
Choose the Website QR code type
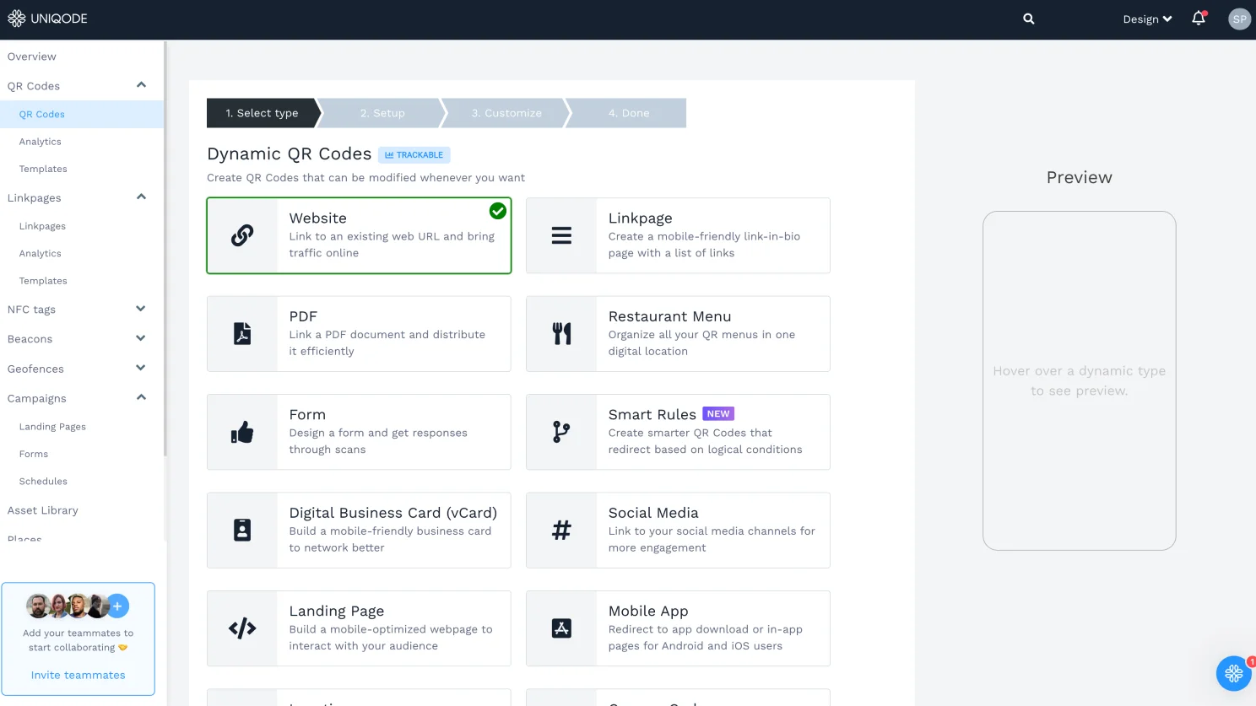pyautogui.click(x=359, y=235)
